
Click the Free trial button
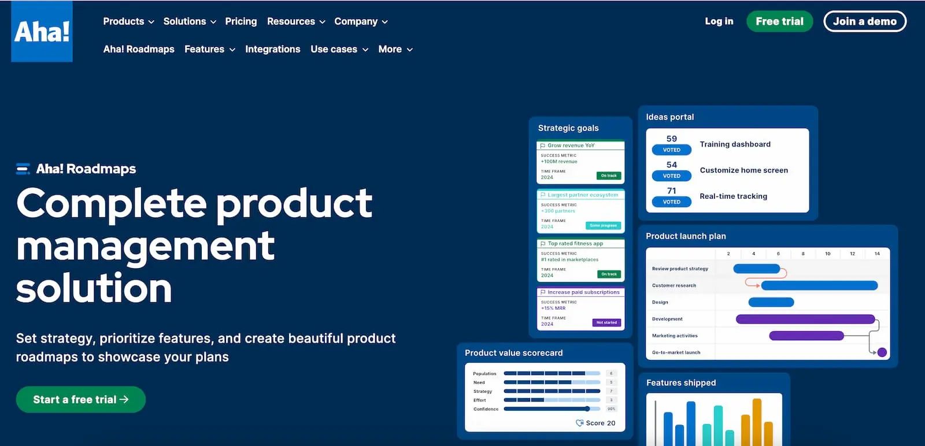point(779,21)
